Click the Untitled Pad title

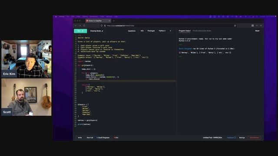tap(212, 138)
